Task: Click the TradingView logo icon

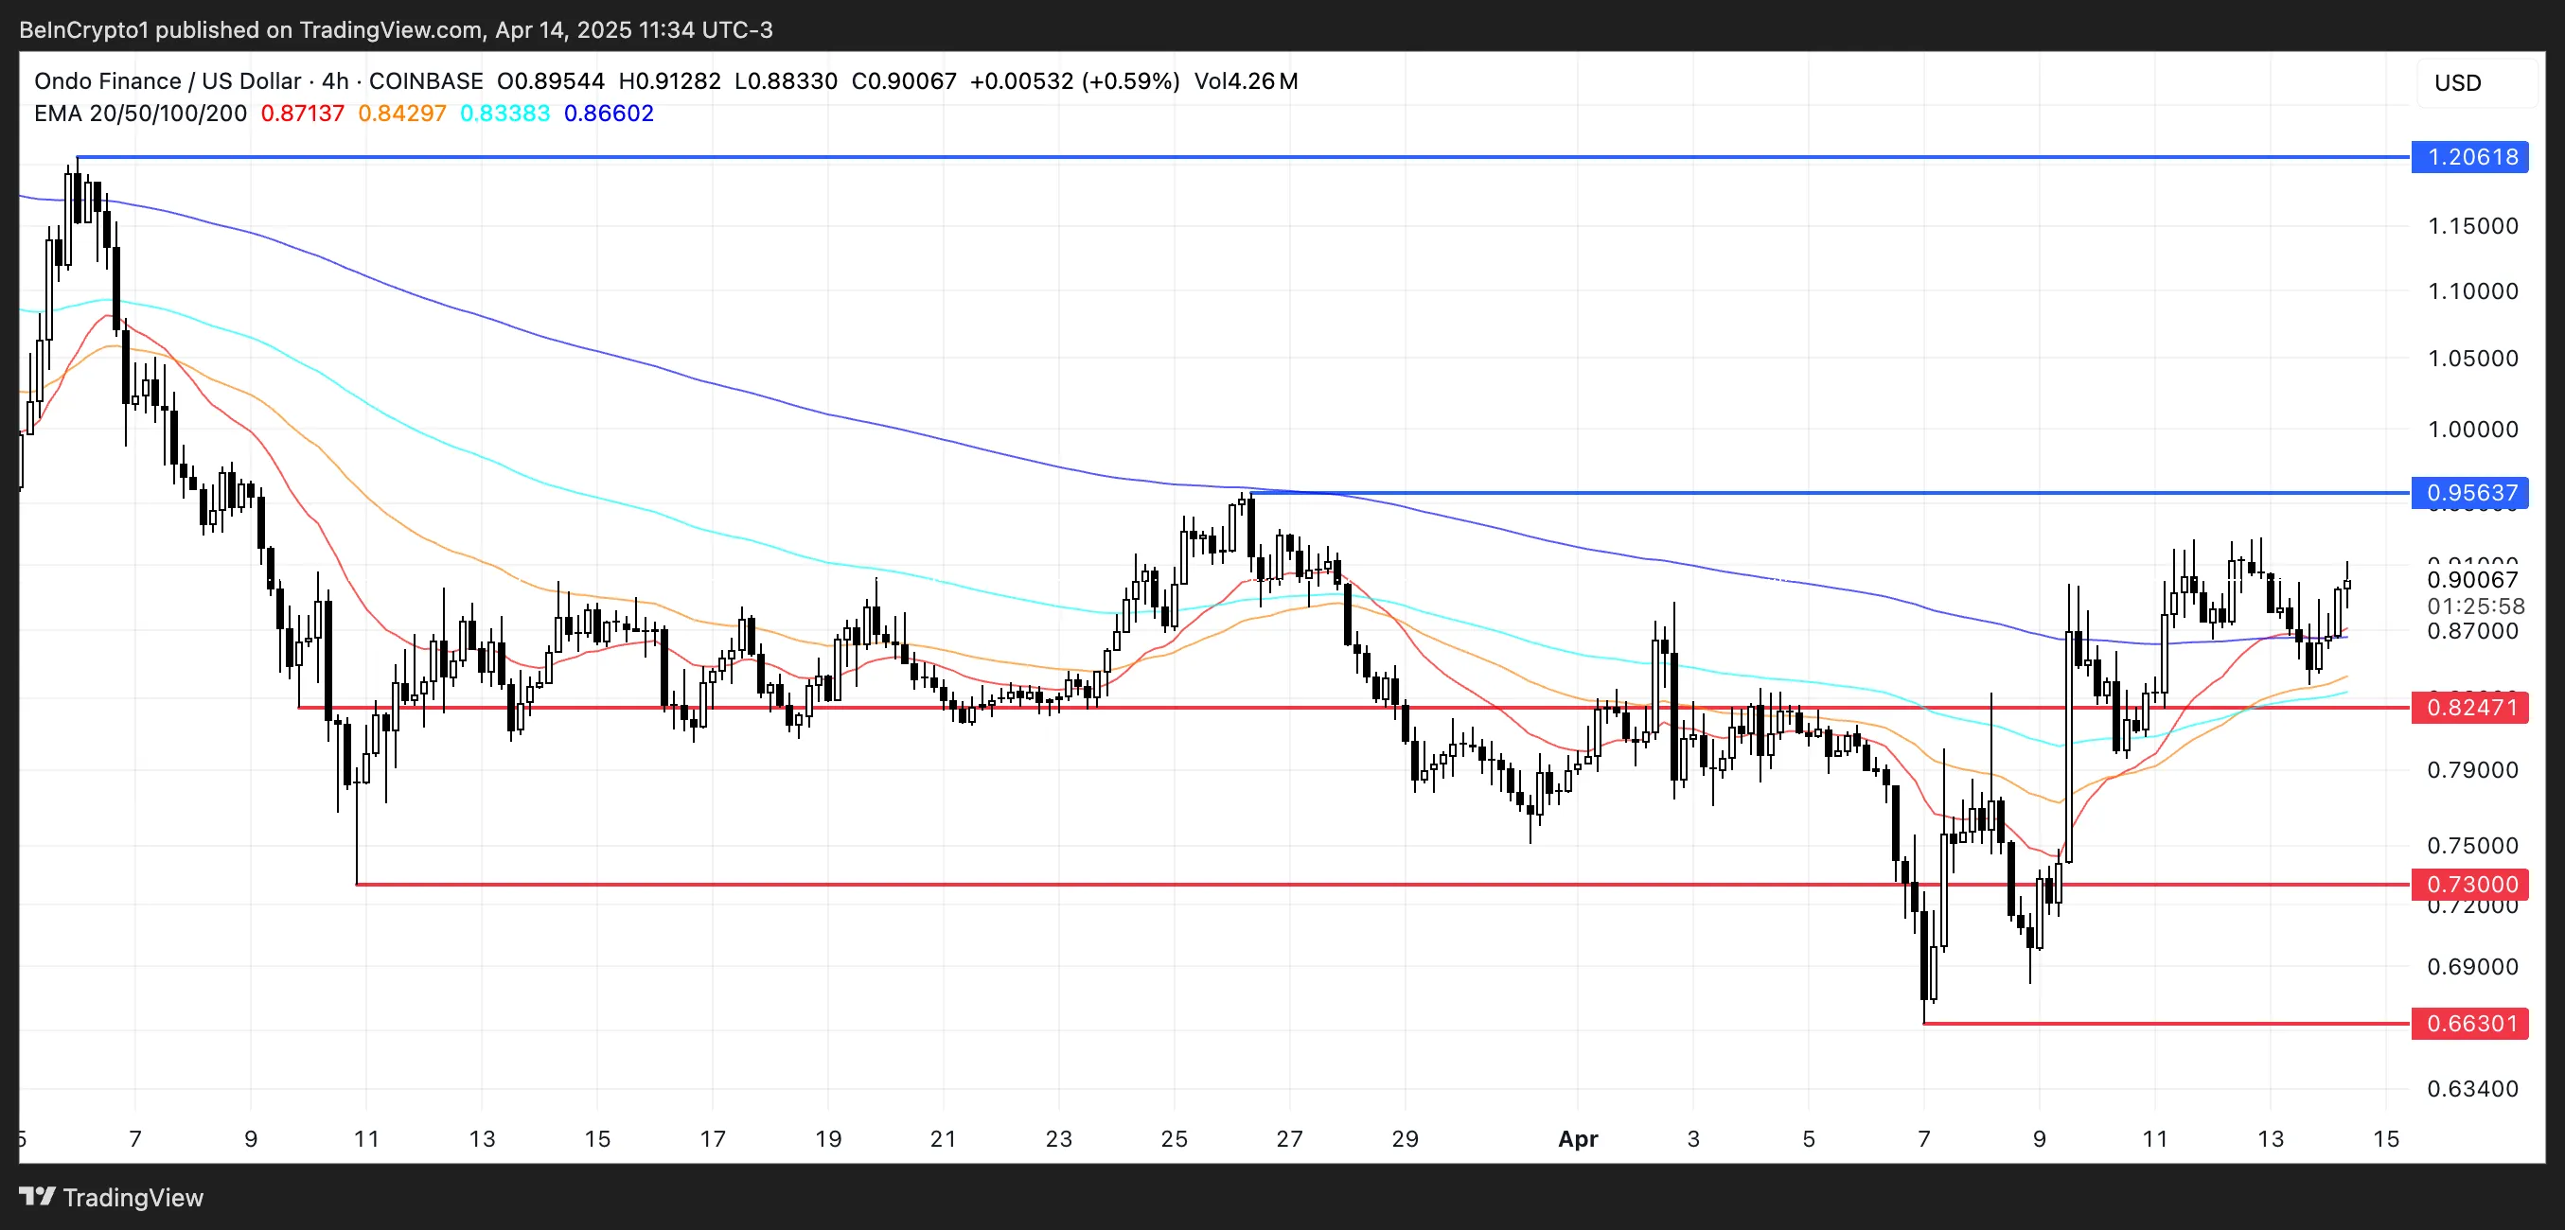Action: [x=38, y=1196]
